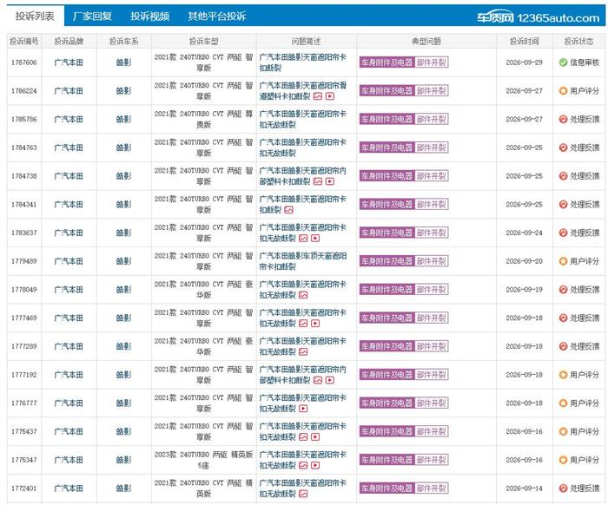Click the 车质网 12365auto.com logo

[538, 17]
